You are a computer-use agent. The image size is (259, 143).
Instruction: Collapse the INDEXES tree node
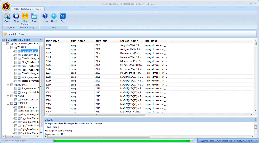(8, 85)
